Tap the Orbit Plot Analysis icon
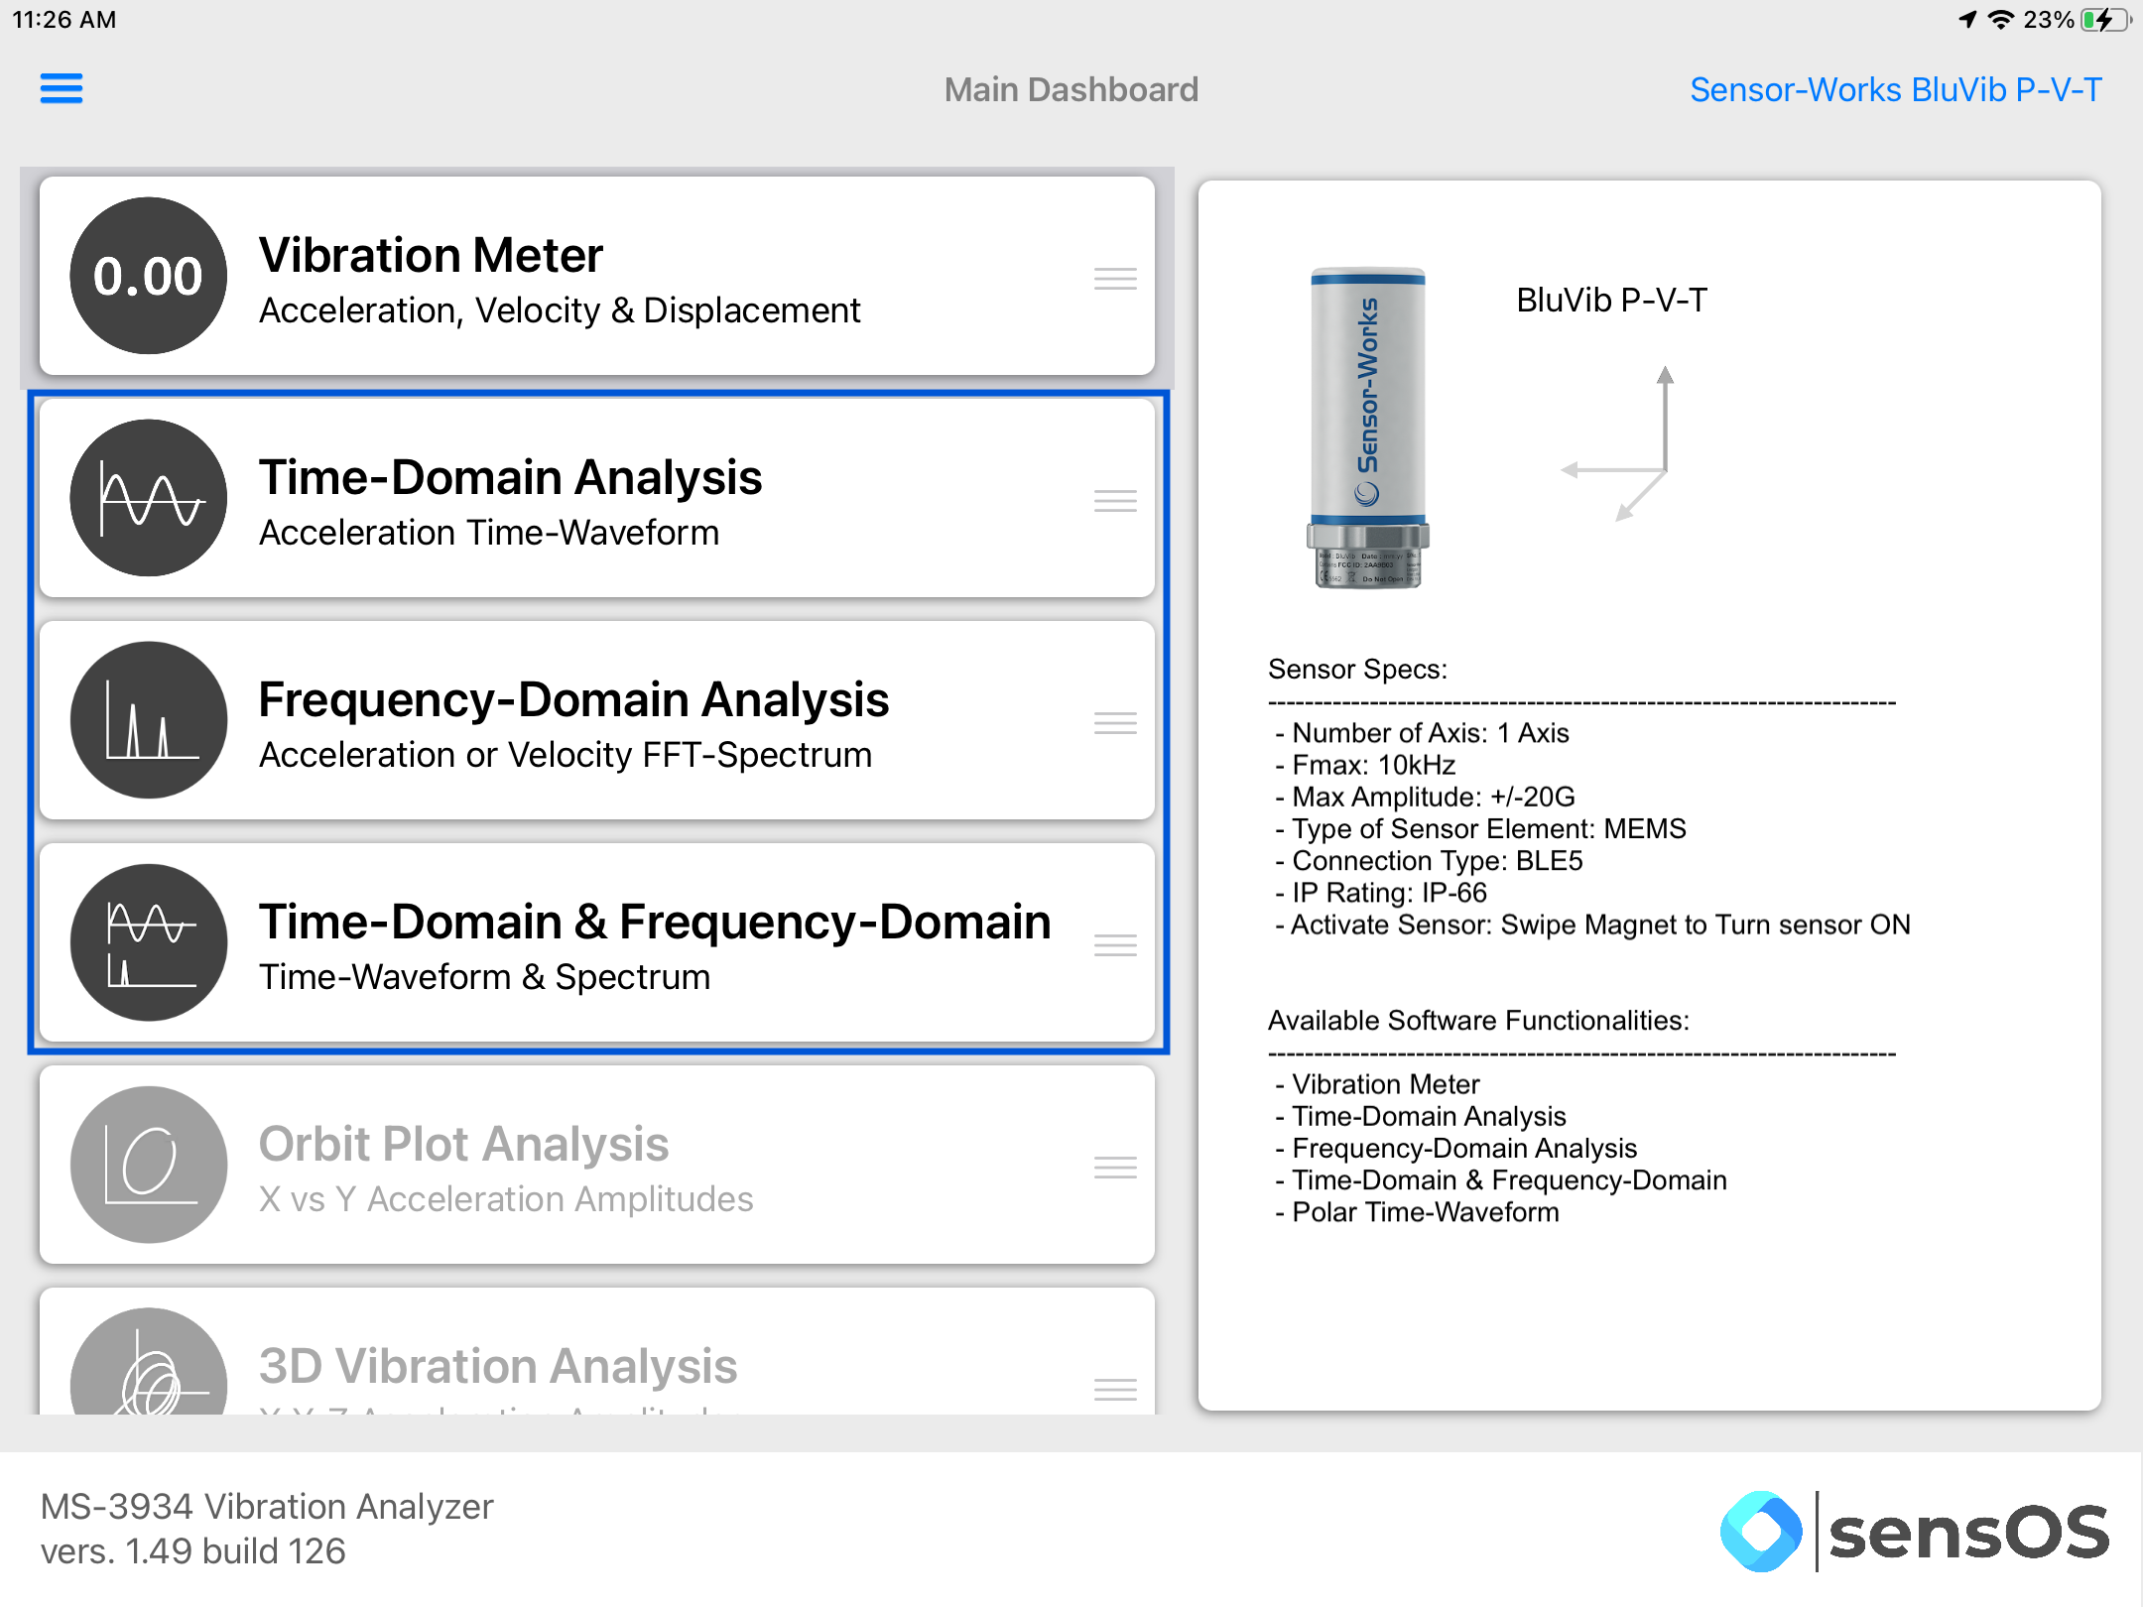The height and width of the screenshot is (1607, 2143). 149,1165
